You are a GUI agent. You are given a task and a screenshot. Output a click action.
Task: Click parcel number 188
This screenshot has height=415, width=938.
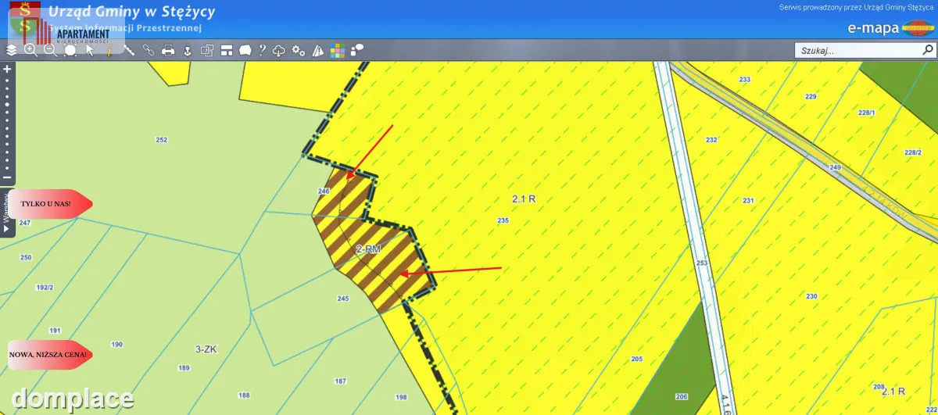(x=245, y=395)
